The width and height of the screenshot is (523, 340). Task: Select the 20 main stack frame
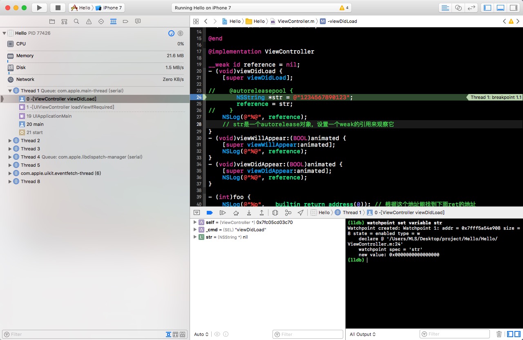35,124
